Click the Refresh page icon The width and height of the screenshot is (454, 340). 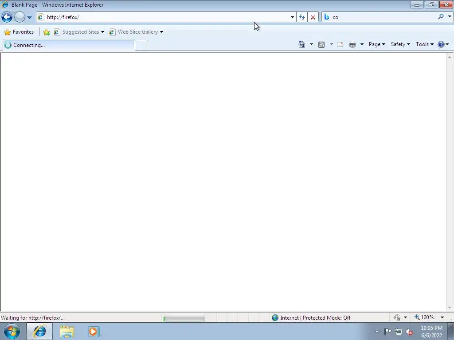302,17
